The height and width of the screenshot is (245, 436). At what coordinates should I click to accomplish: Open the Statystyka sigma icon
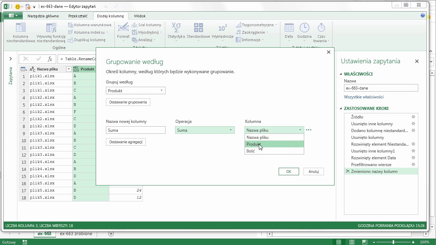[176, 28]
